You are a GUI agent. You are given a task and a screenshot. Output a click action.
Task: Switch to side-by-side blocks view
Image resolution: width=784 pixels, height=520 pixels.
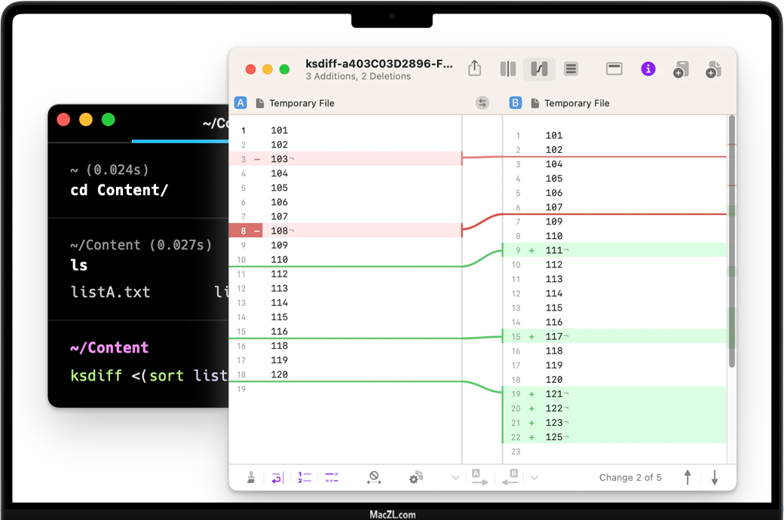(x=507, y=69)
